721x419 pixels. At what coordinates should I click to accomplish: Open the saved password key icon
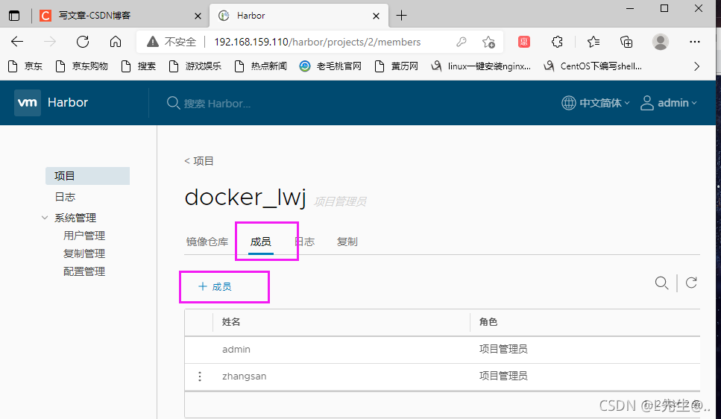click(x=462, y=42)
